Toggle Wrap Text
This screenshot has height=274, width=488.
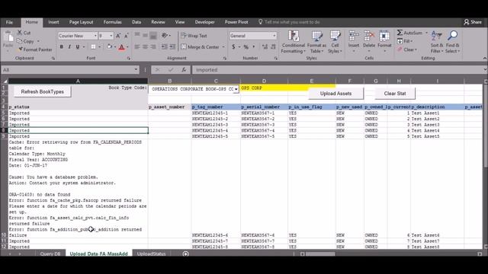pyautogui.click(x=194, y=36)
